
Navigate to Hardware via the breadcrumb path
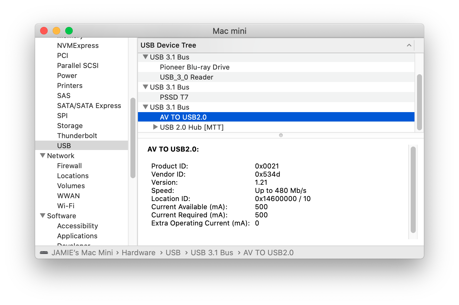(138, 252)
